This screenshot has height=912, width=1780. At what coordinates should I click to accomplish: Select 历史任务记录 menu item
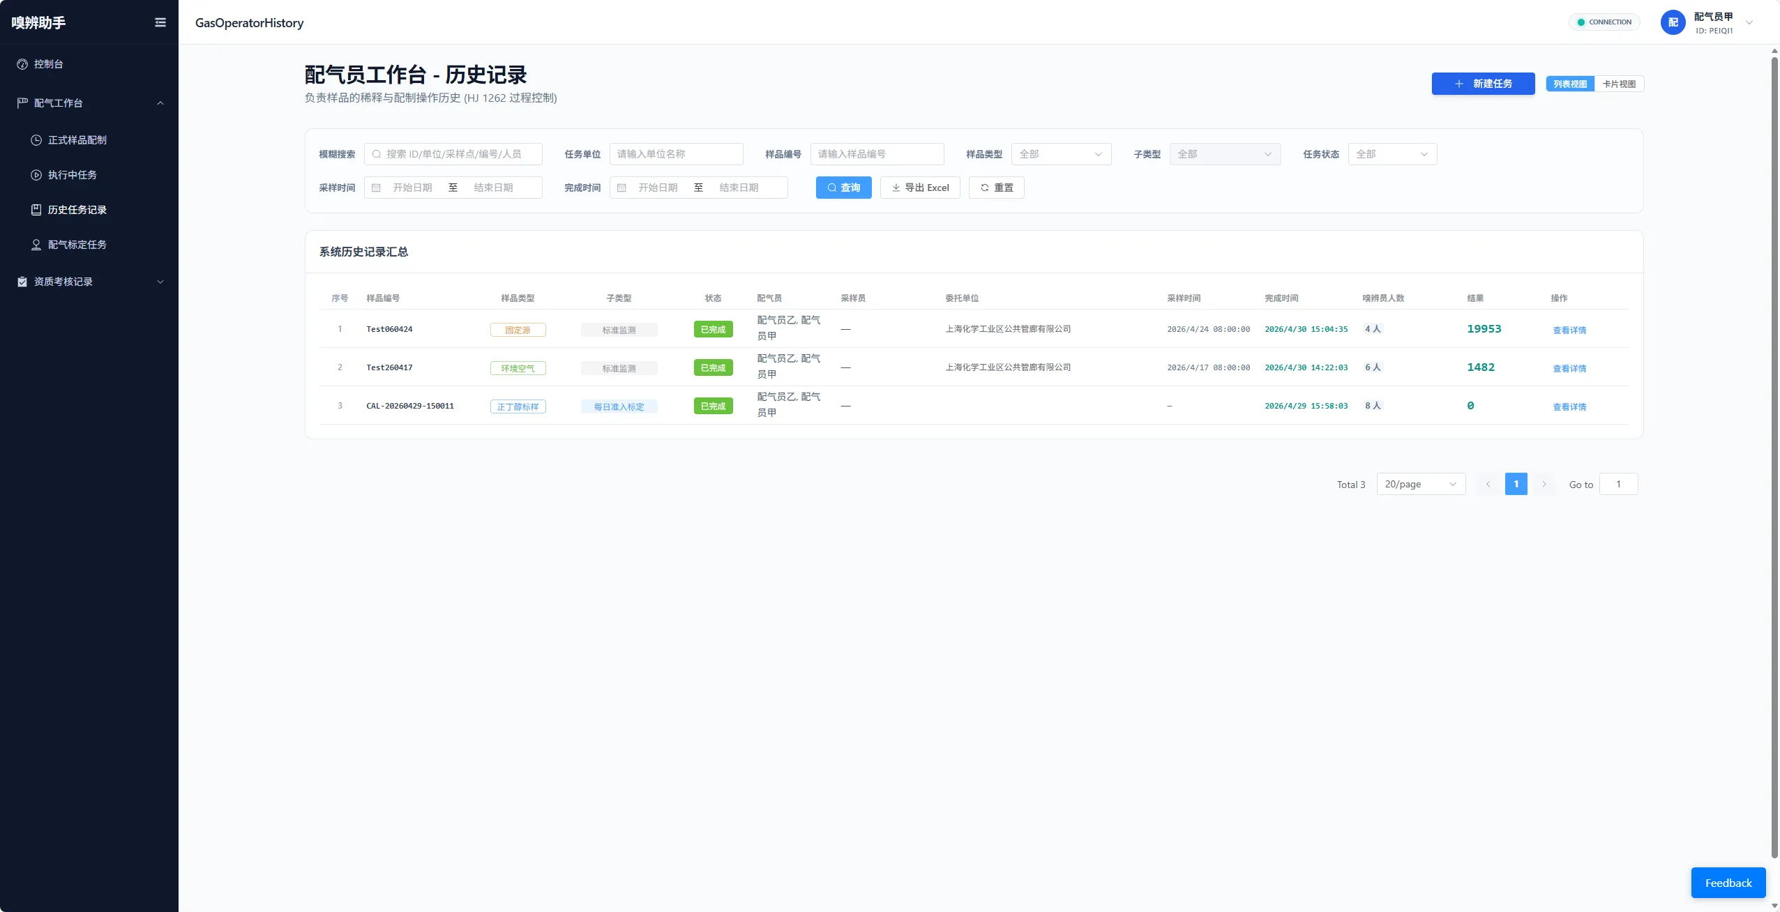[89, 210]
